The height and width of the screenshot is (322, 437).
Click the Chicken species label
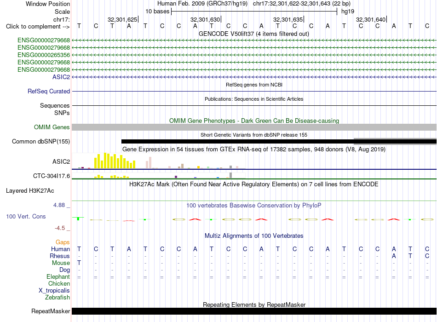(59, 283)
